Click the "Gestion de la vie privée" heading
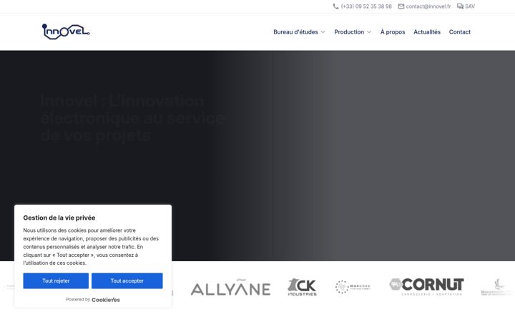Image resolution: width=515 pixels, height=322 pixels. tap(59, 218)
